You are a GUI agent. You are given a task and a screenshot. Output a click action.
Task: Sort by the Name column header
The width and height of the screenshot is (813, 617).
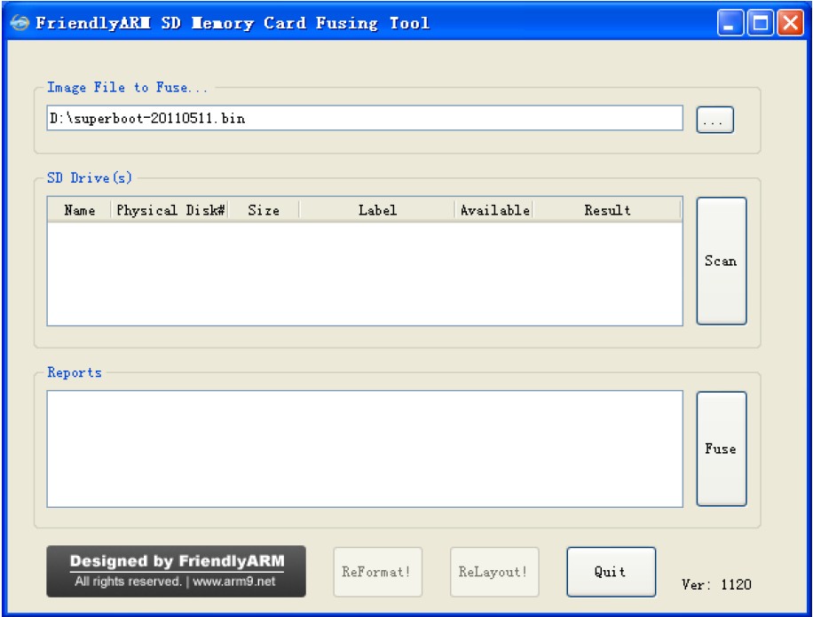click(79, 210)
